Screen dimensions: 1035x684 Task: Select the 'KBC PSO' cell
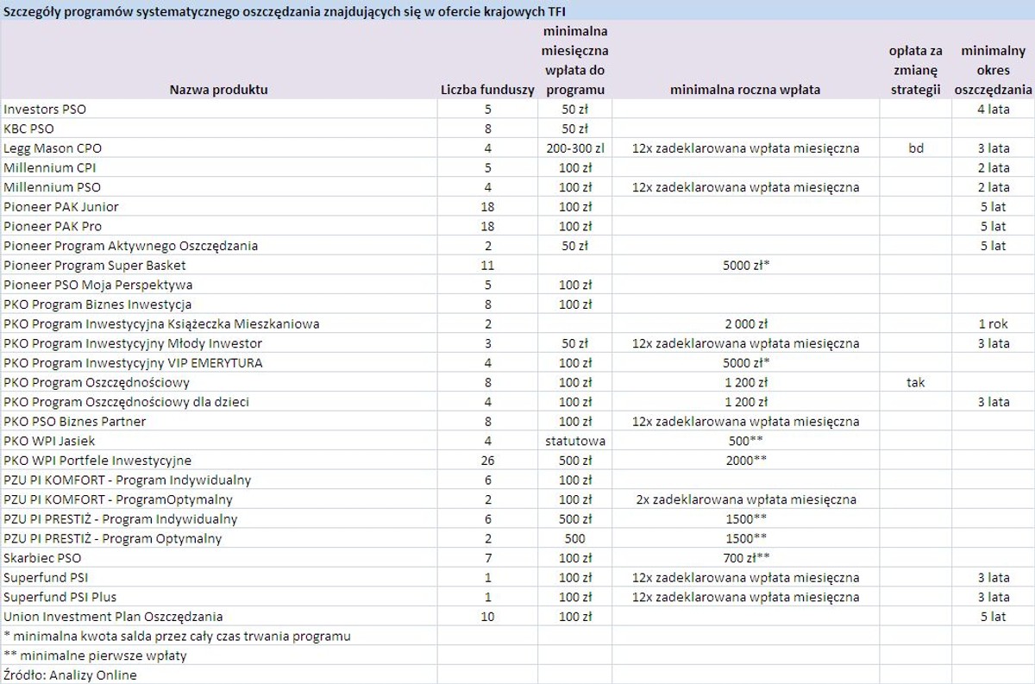[29, 129]
